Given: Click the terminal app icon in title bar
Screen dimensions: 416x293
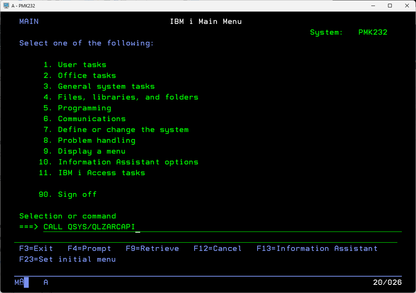Looking at the screenshot, I should pos(6,6).
